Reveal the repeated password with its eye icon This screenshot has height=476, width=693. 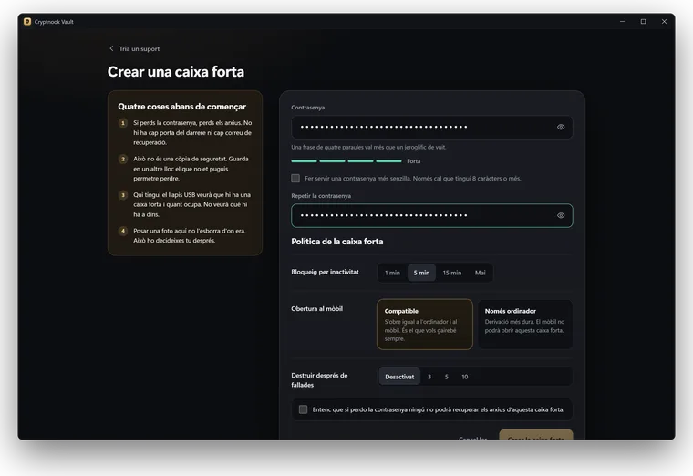[561, 216]
